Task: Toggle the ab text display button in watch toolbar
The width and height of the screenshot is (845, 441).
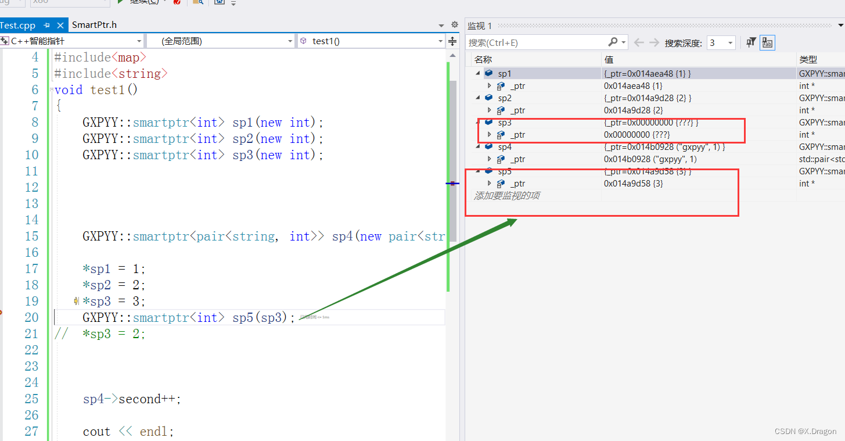Action: pyautogui.click(x=767, y=42)
